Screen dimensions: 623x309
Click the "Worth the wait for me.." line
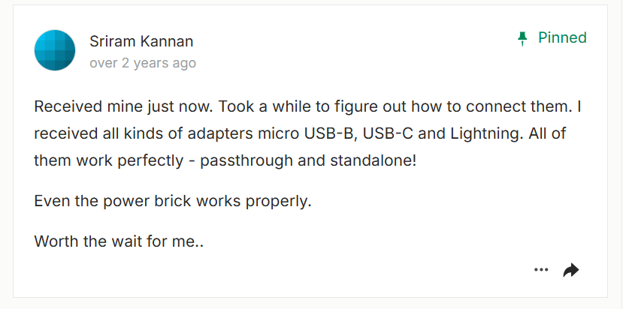121,242
